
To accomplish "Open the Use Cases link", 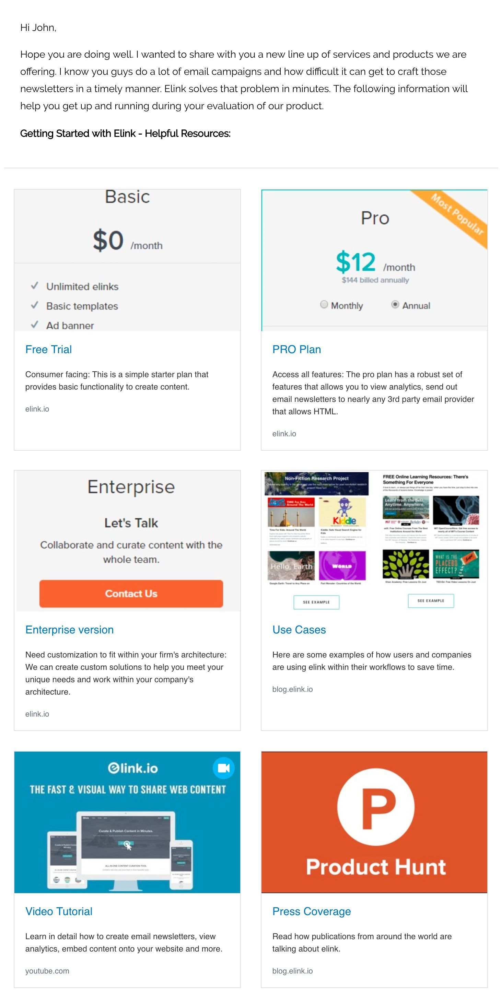I will [299, 630].
